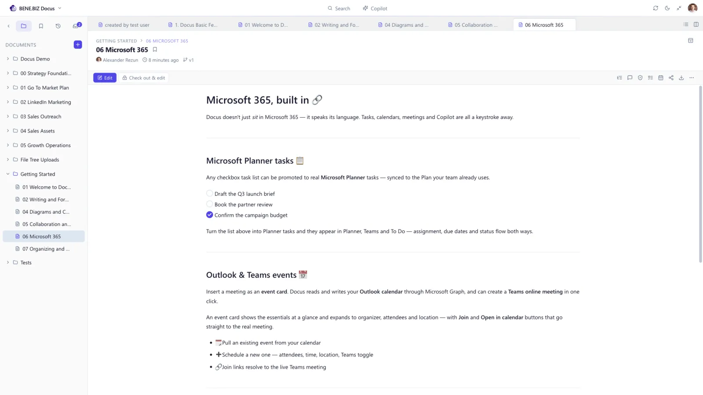Viewport: 703px width, 395px height.
Task: Click the shield check approval icon
Action: pos(640,78)
